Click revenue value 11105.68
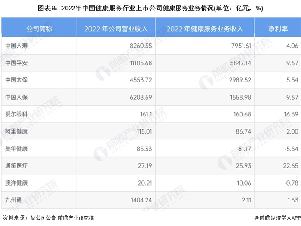The image size is (301, 226). click(x=141, y=63)
